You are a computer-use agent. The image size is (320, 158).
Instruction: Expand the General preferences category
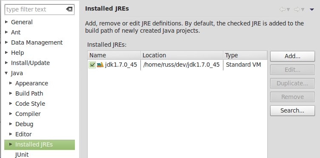click(x=6, y=22)
